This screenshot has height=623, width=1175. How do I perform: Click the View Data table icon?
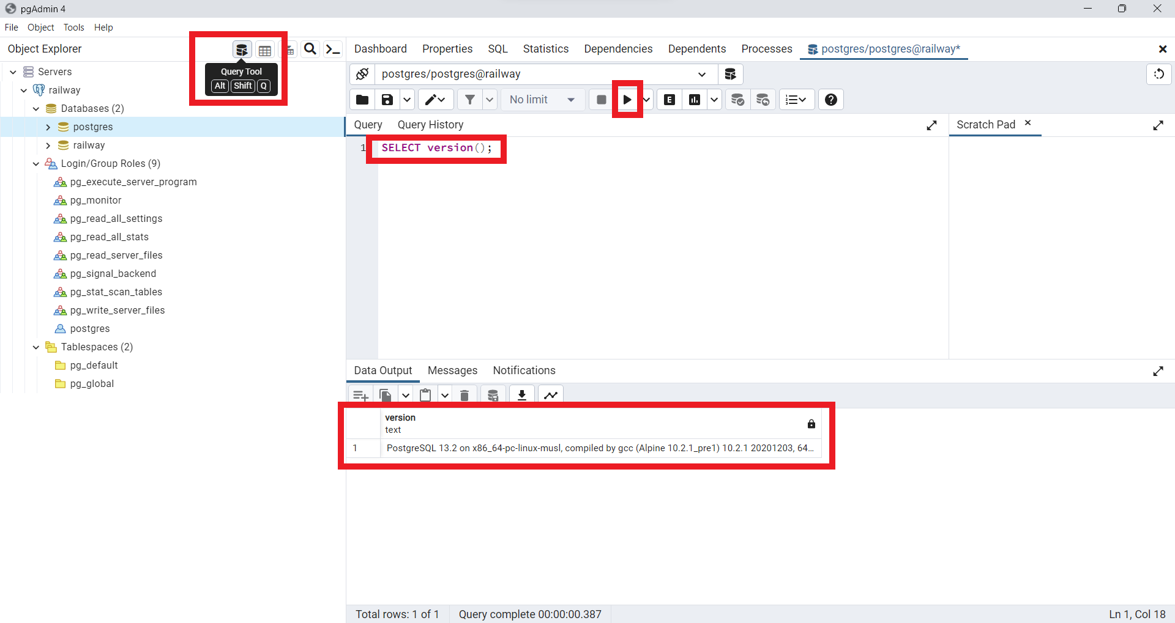coord(265,50)
